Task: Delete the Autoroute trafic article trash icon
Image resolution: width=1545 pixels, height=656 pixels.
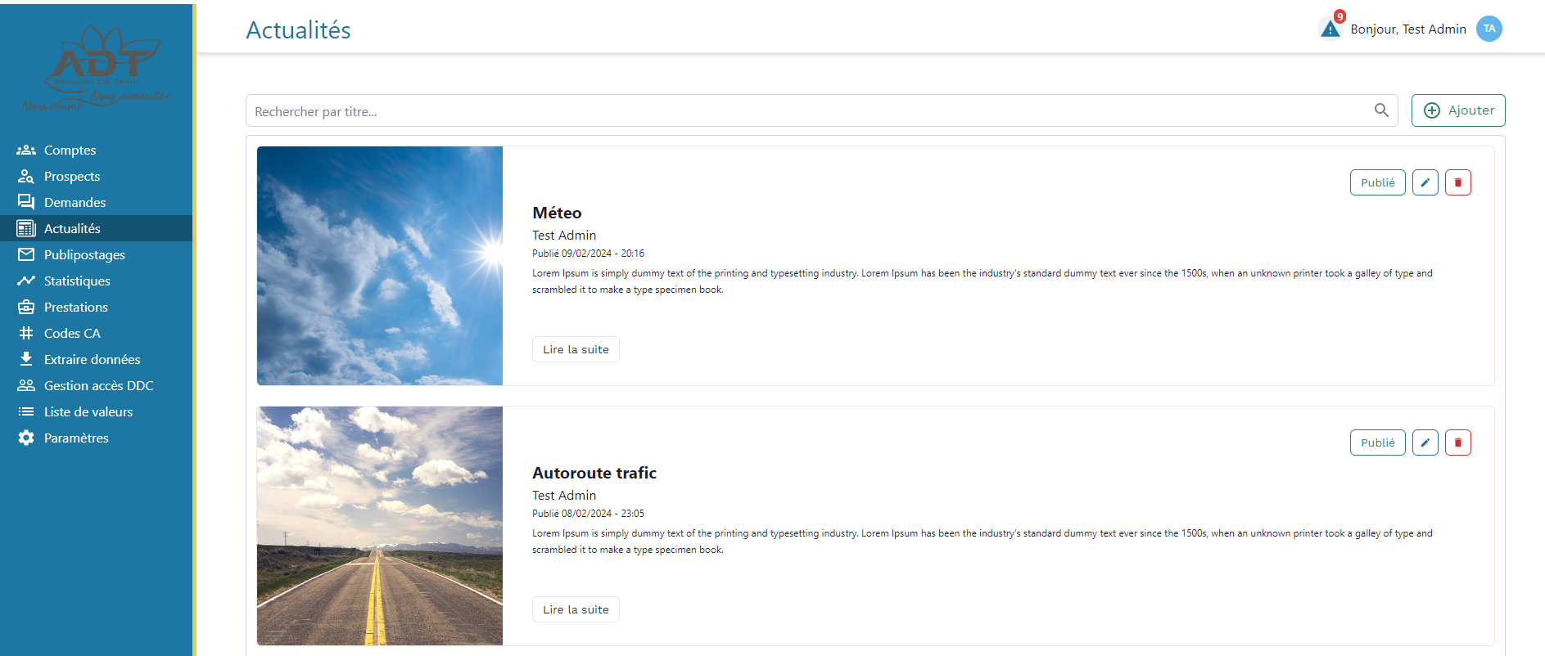Action: (1458, 443)
